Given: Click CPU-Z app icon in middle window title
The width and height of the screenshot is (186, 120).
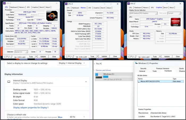Looking at the screenshot, I should point(66,4).
